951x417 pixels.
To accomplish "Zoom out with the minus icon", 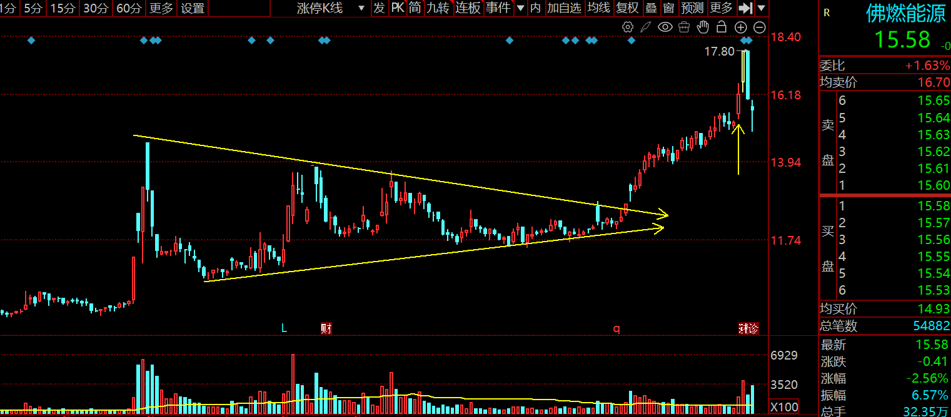I will (x=760, y=27).
